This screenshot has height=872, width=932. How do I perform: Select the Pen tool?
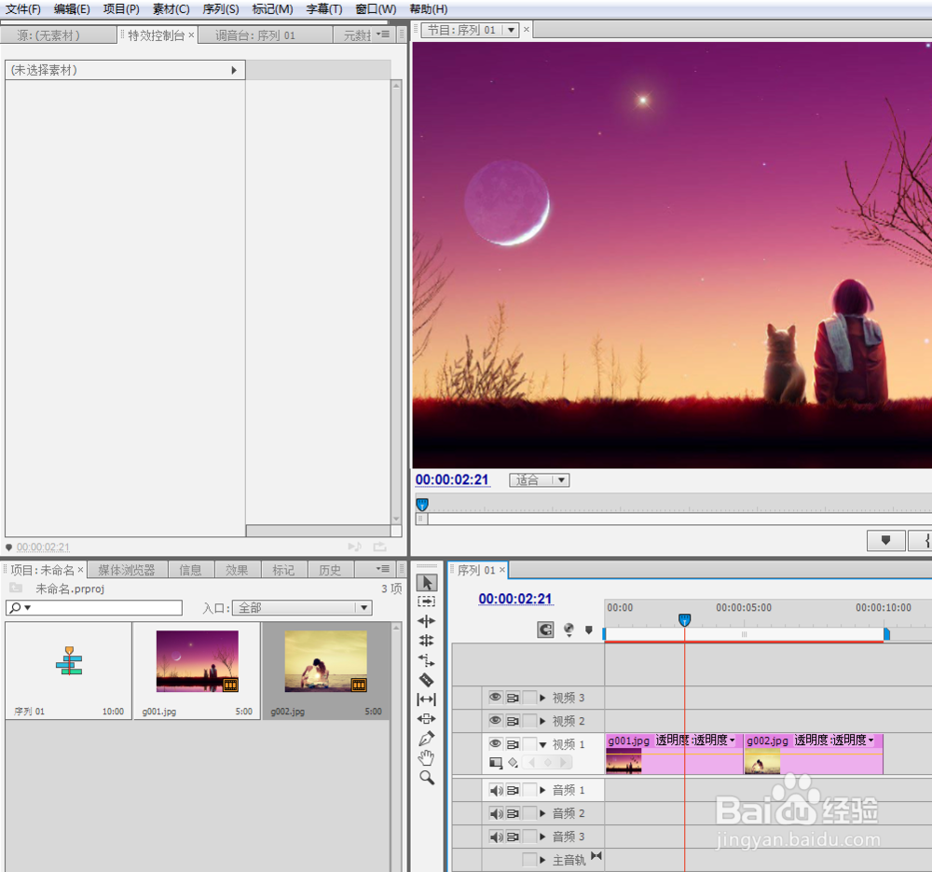click(x=427, y=738)
